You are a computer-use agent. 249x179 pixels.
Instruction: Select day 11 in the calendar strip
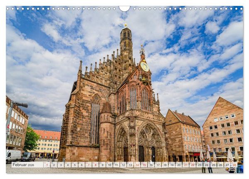(116, 165)
